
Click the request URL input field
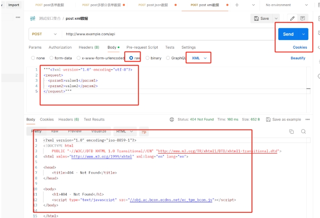(x=168, y=34)
